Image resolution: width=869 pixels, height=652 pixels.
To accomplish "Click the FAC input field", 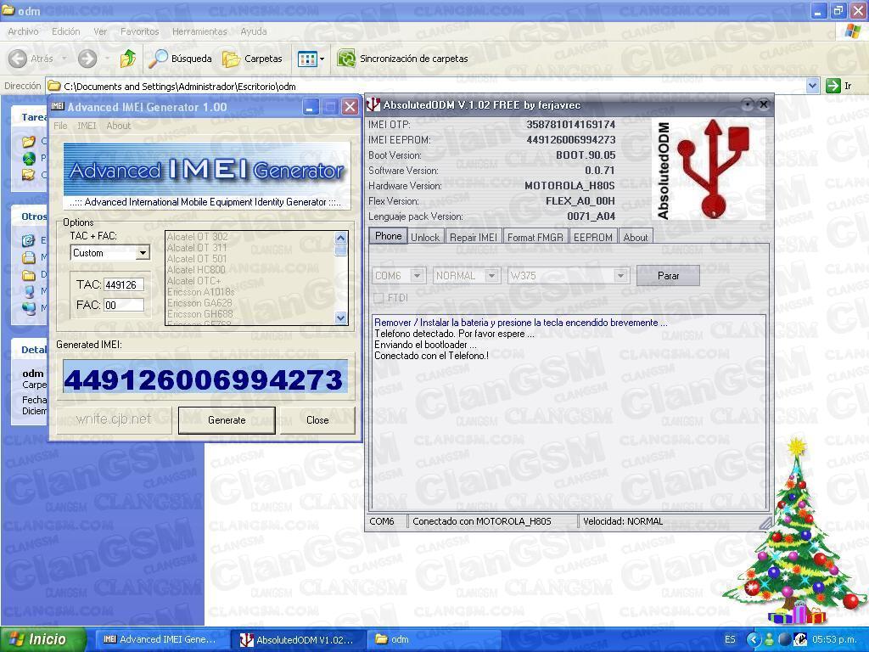I will point(124,305).
